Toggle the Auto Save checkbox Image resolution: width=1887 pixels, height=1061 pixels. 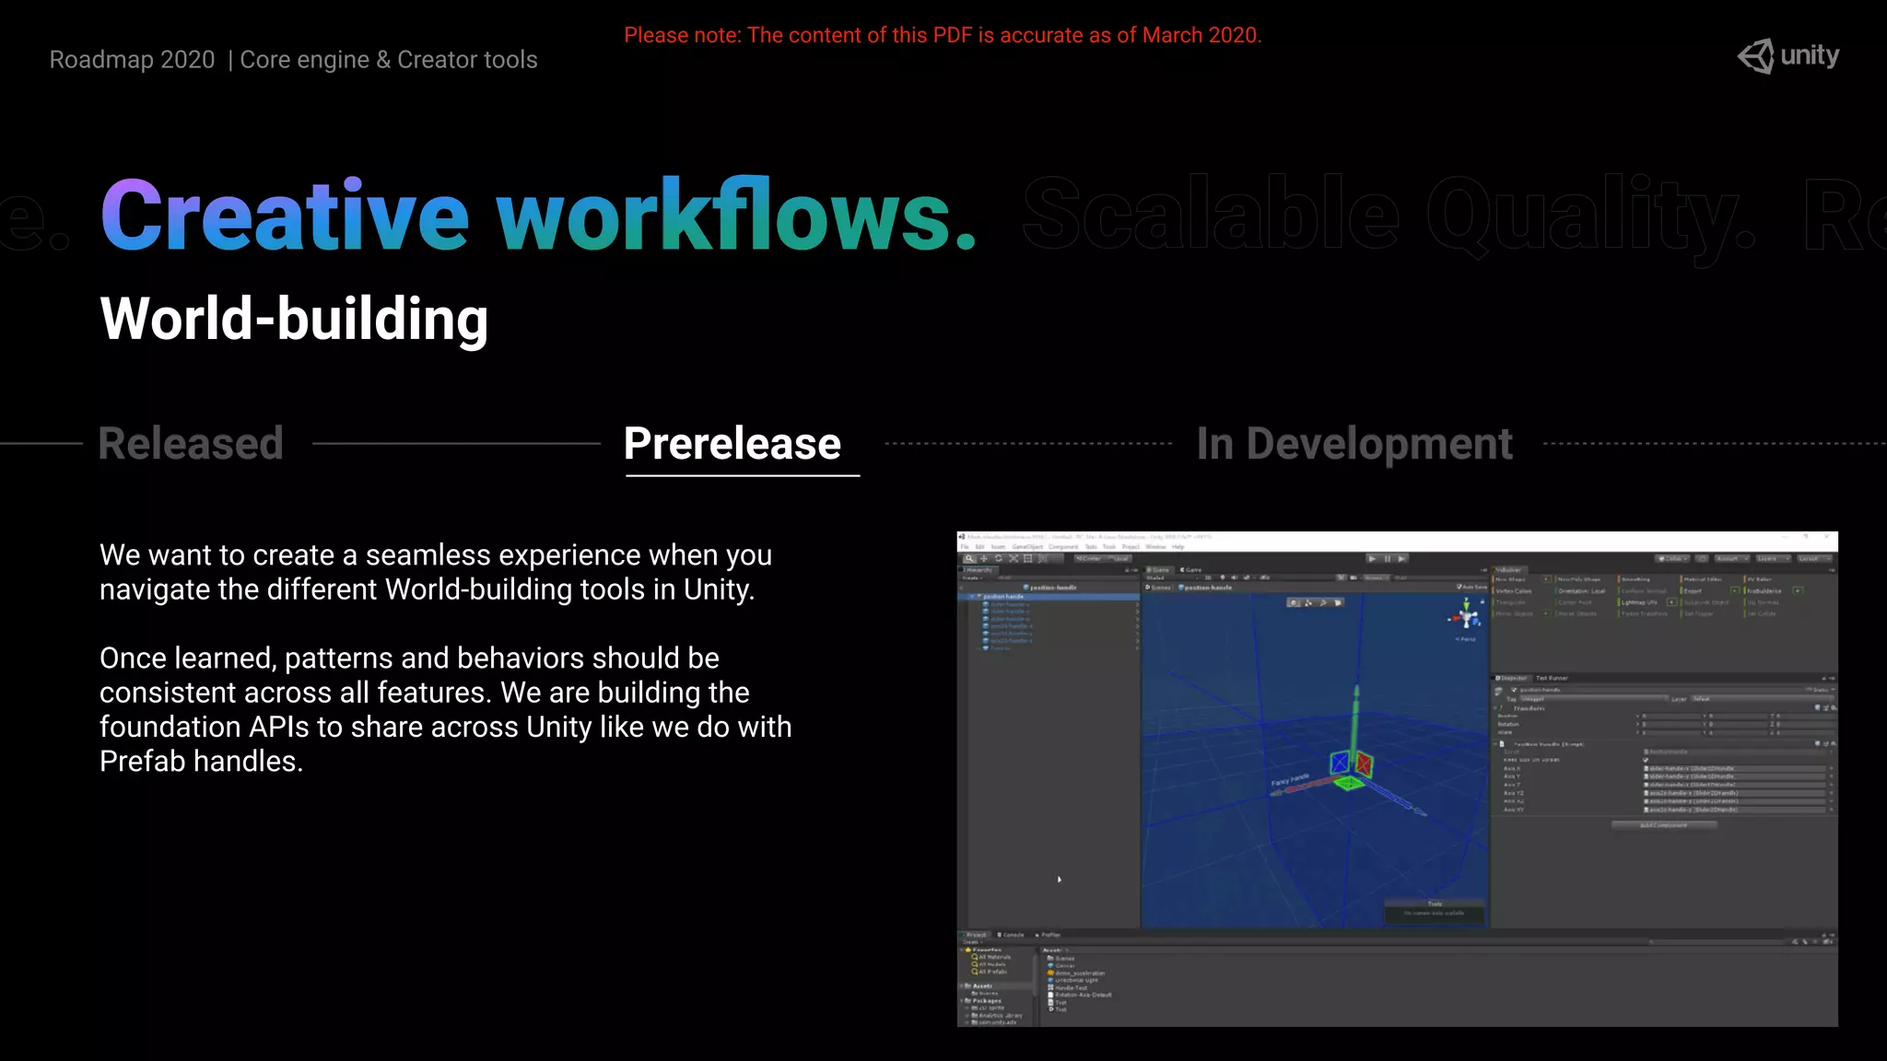(x=1459, y=587)
